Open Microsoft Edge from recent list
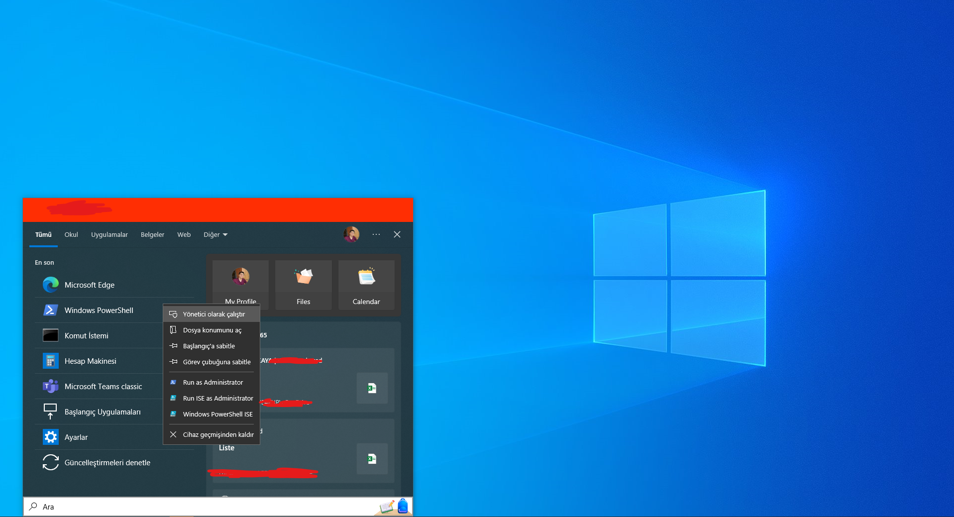This screenshot has height=517, width=954. 90,285
